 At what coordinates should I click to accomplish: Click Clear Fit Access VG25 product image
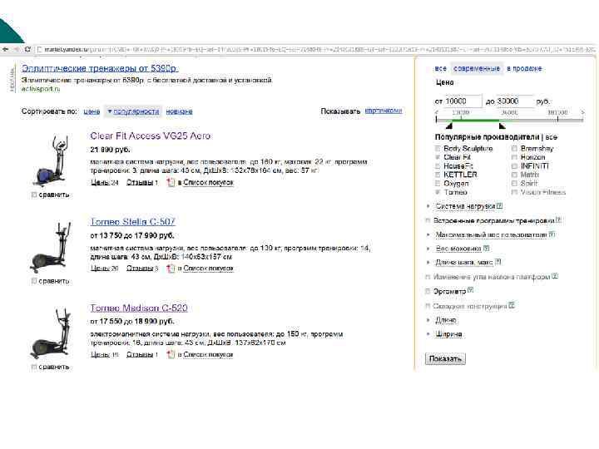pyautogui.click(x=52, y=160)
